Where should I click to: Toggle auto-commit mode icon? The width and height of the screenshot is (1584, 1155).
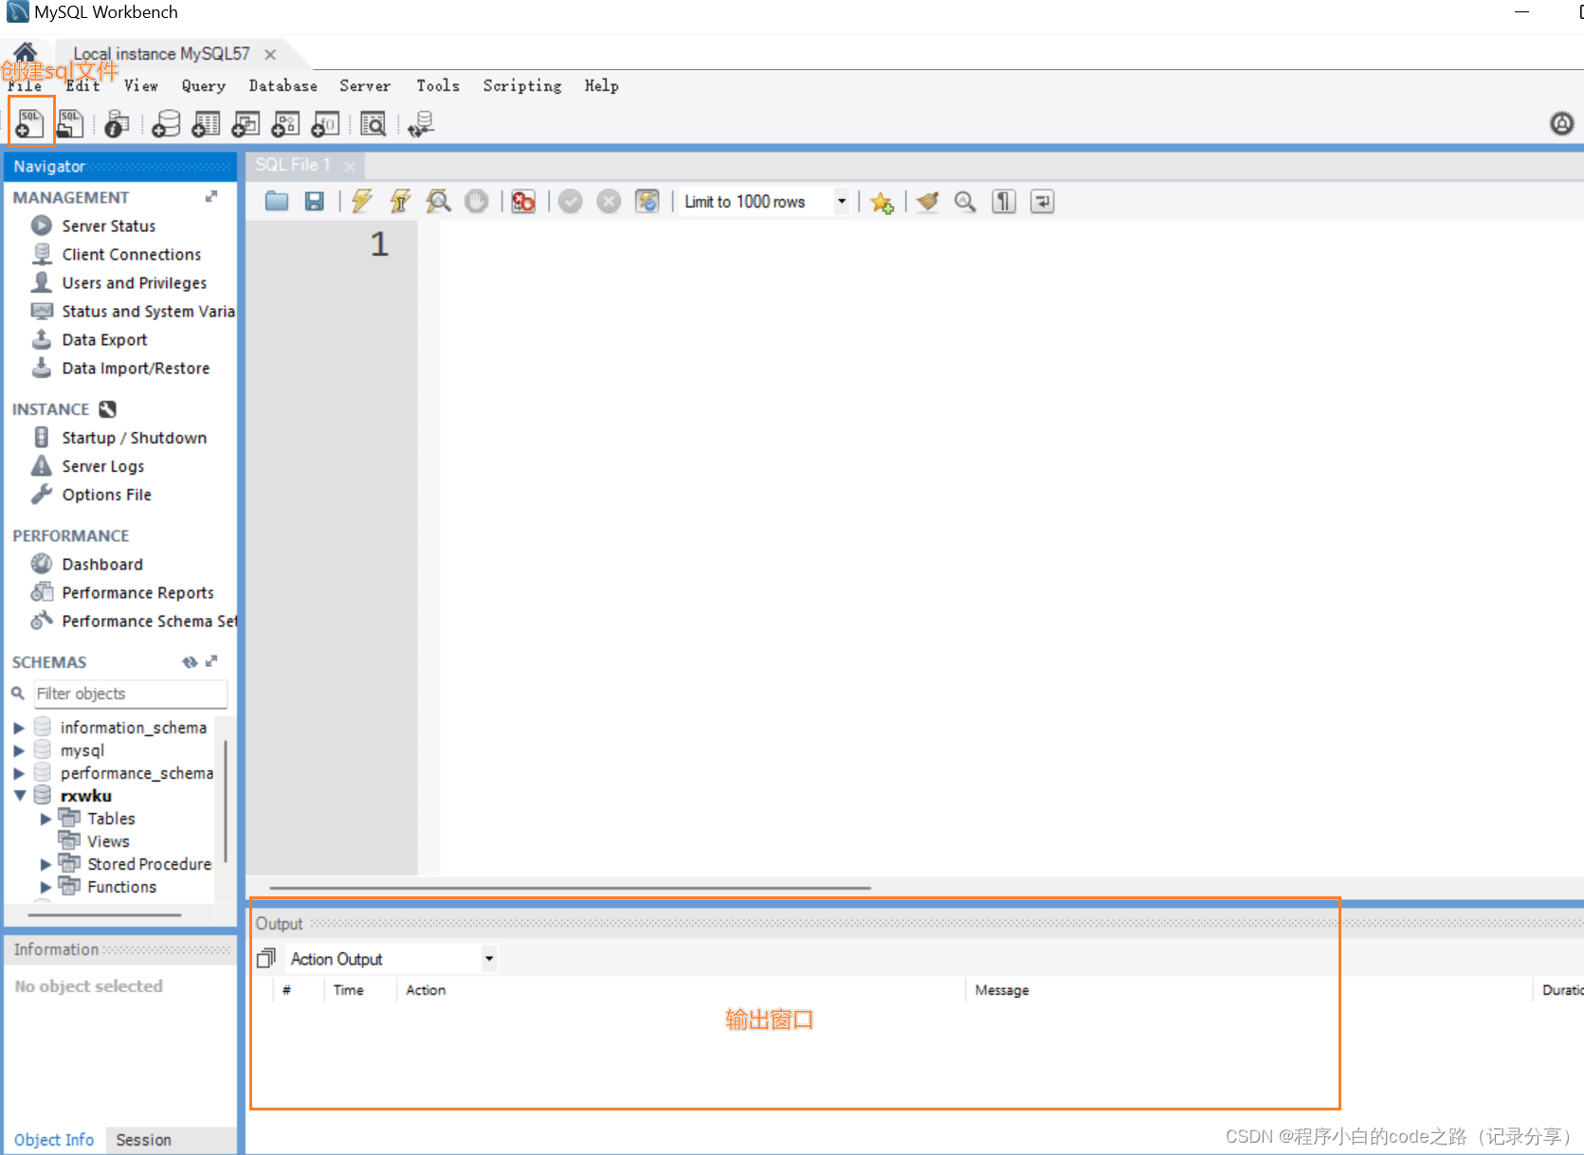[647, 201]
